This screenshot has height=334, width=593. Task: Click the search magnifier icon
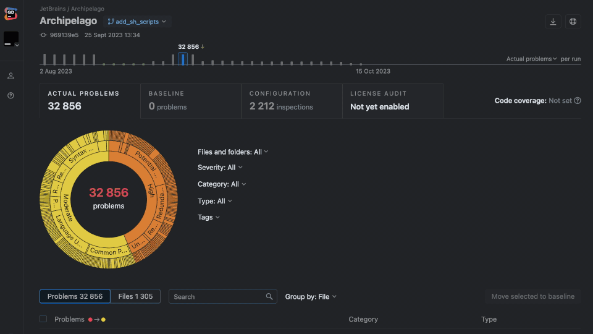pos(269,297)
